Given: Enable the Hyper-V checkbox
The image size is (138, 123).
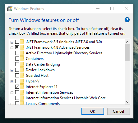Looking at the screenshot, I should click(17, 81).
